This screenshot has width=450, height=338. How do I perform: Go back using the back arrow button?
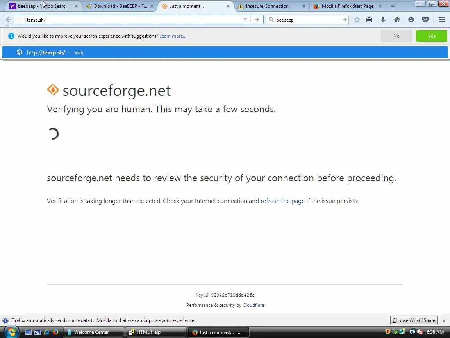[x=8, y=20]
